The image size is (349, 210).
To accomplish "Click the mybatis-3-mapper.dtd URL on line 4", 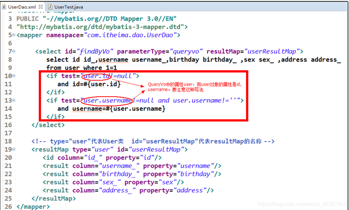I will click(100, 27).
